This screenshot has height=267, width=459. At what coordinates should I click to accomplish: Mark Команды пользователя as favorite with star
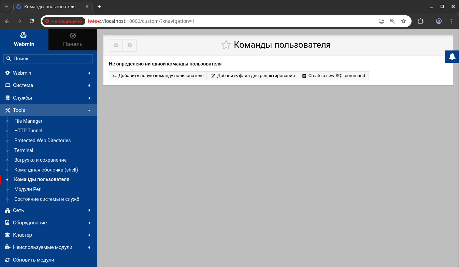pyautogui.click(x=226, y=45)
